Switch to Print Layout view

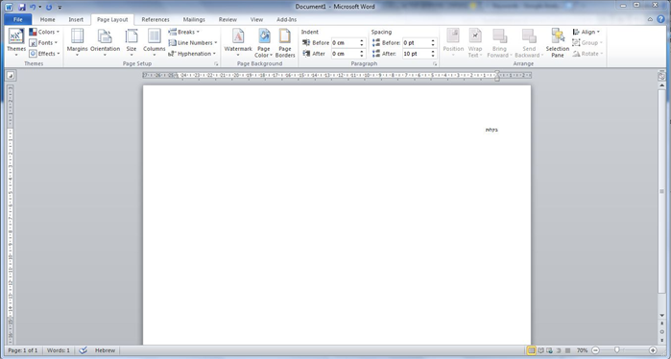point(531,350)
